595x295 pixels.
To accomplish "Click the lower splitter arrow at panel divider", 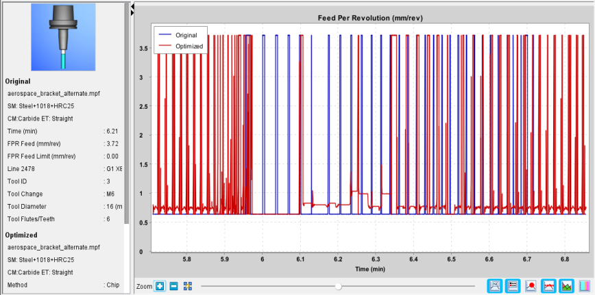I will pyautogui.click(x=132, y=13).
